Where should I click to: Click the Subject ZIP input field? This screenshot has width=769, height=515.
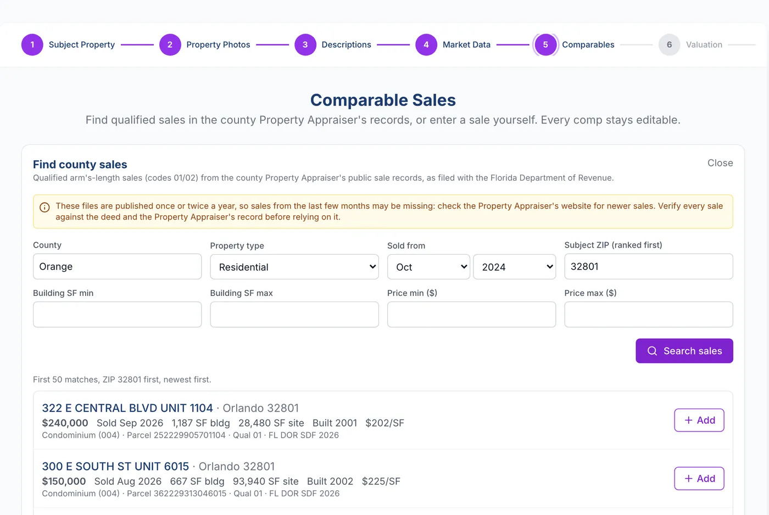[648, 266]
